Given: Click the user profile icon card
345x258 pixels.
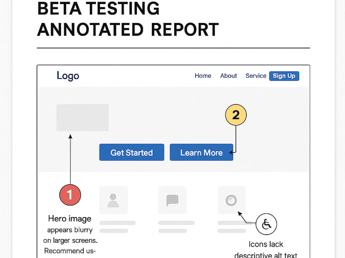Looking at the screenshot, I should (113, 200).
